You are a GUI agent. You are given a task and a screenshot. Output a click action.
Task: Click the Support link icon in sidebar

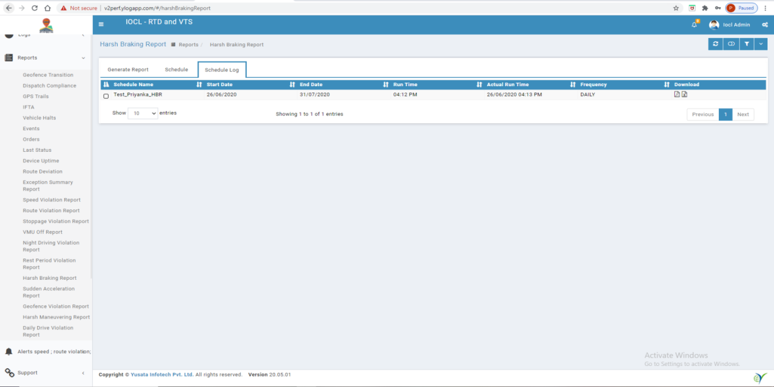pos(9,373)
